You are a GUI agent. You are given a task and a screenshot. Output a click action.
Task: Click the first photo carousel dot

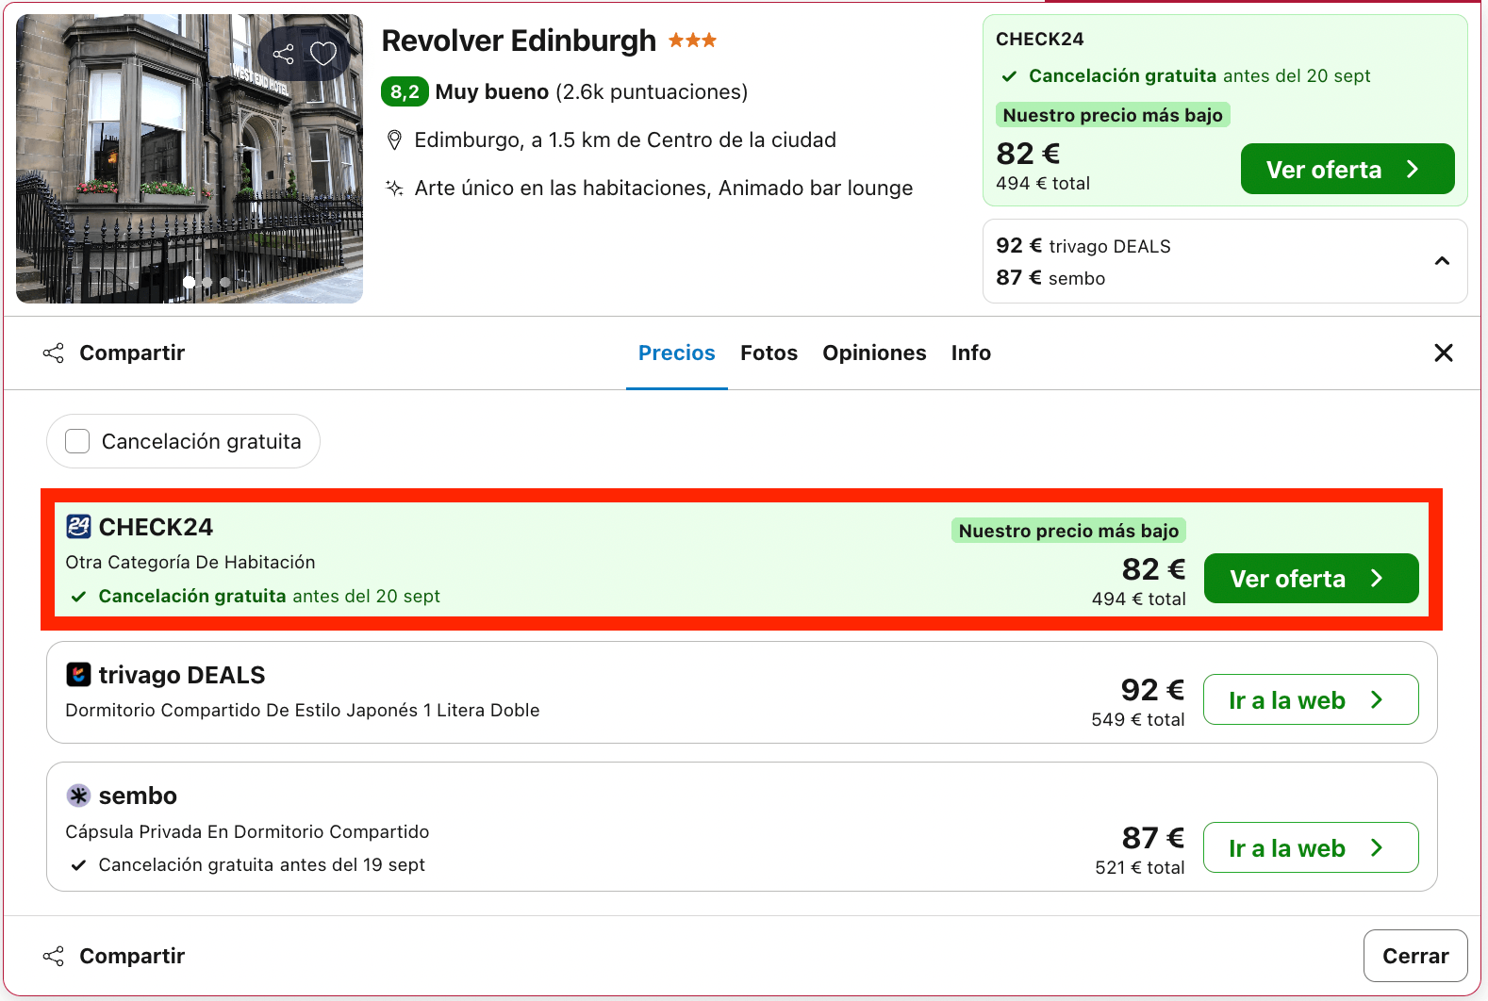pos(190,282)
